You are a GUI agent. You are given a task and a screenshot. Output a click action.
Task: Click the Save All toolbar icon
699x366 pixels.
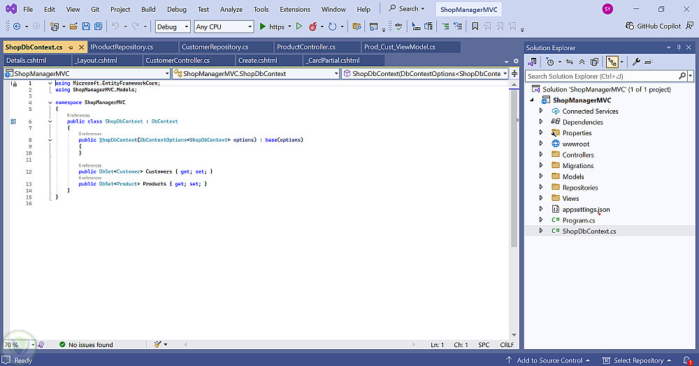[x=98, y=26]
